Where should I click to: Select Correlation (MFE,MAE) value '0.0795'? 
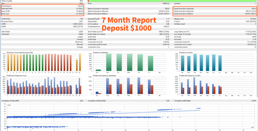[254, 101]
